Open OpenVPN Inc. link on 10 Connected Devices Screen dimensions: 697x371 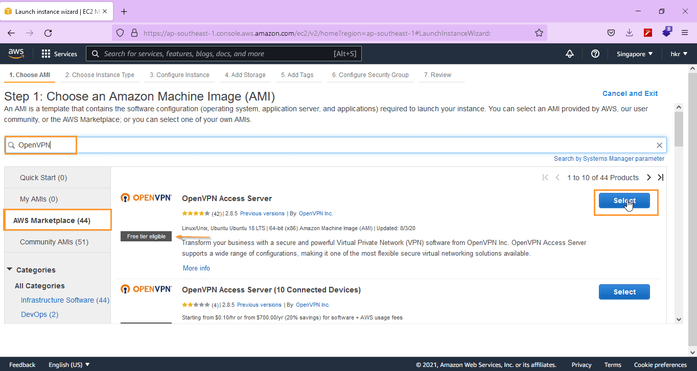(x=313, y=305)
